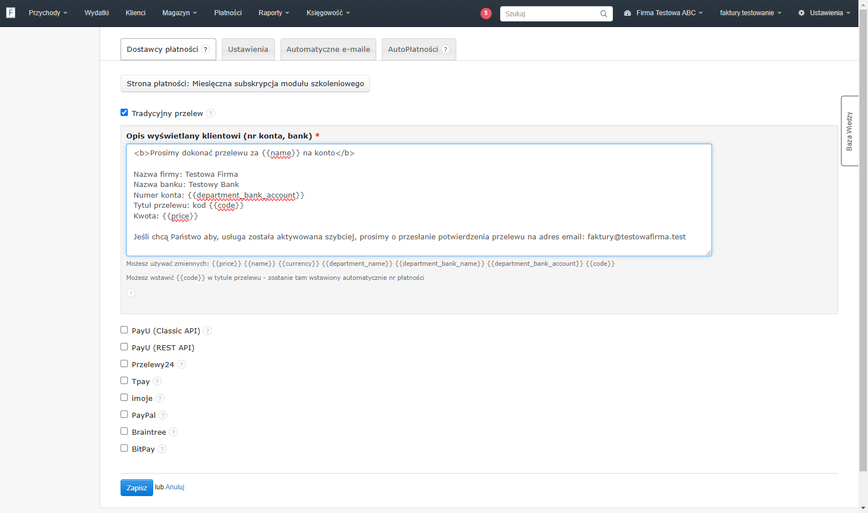This screenshot has width=868, height=513.
Task: Click help icon beside PayPal
Action: coord(163,415)
